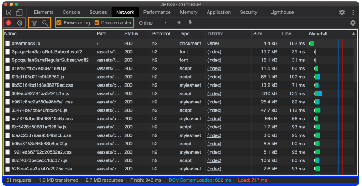Sort by the Time column header
The height and width of the screenshot is (186, 362).
point(293,34)
